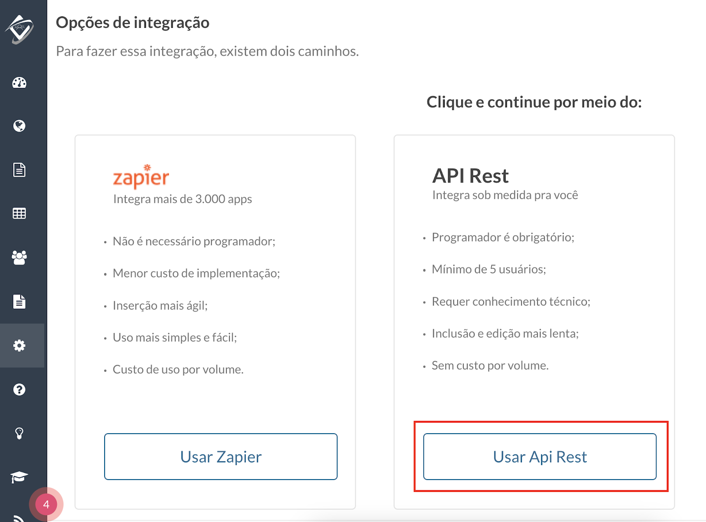Click the lightbulb ideas icon
706x522 pixels.
coord(19,433)
